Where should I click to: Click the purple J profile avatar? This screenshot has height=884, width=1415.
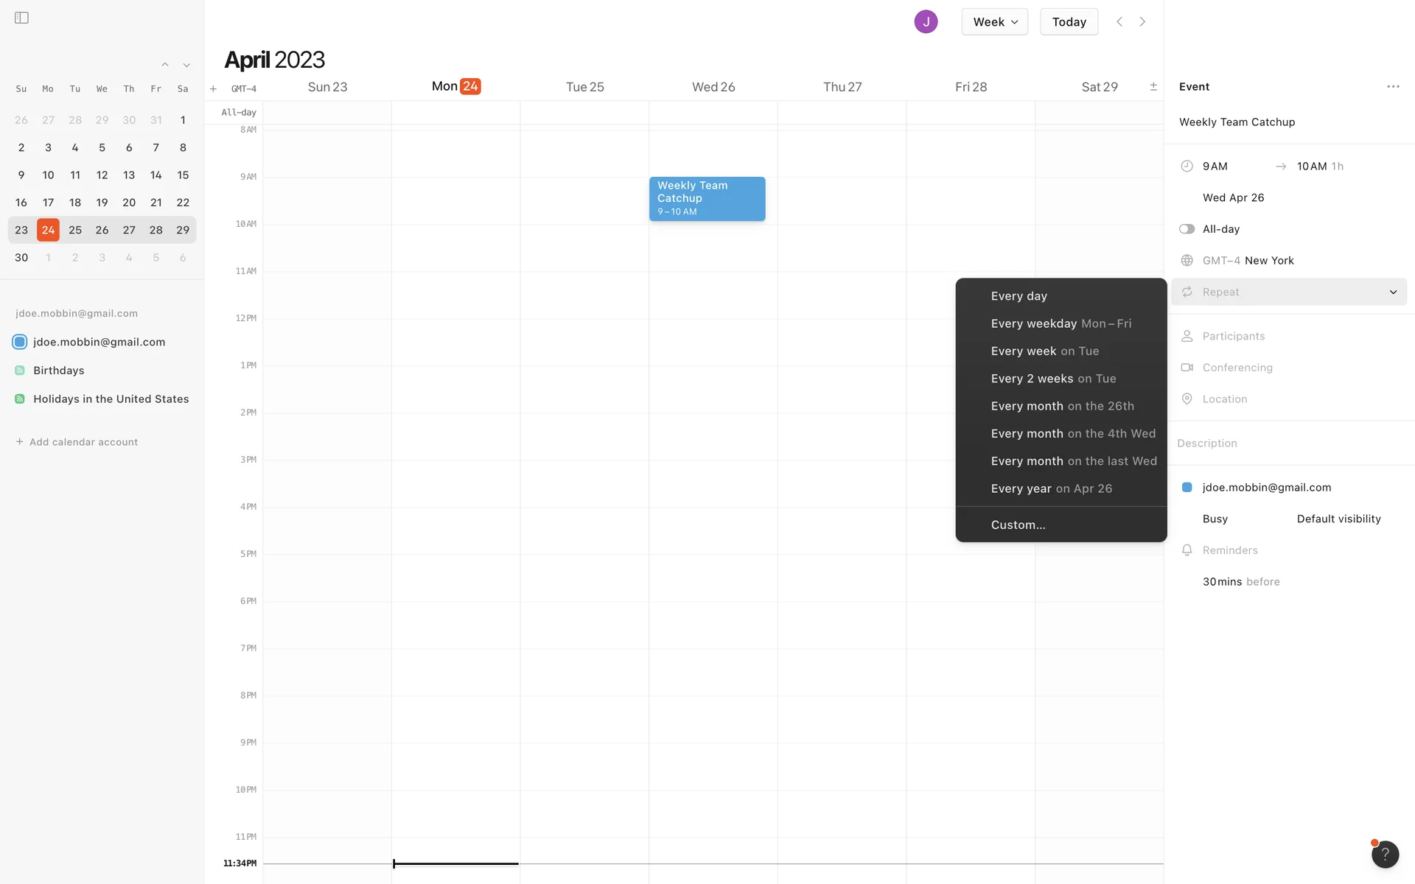[926, 21]
